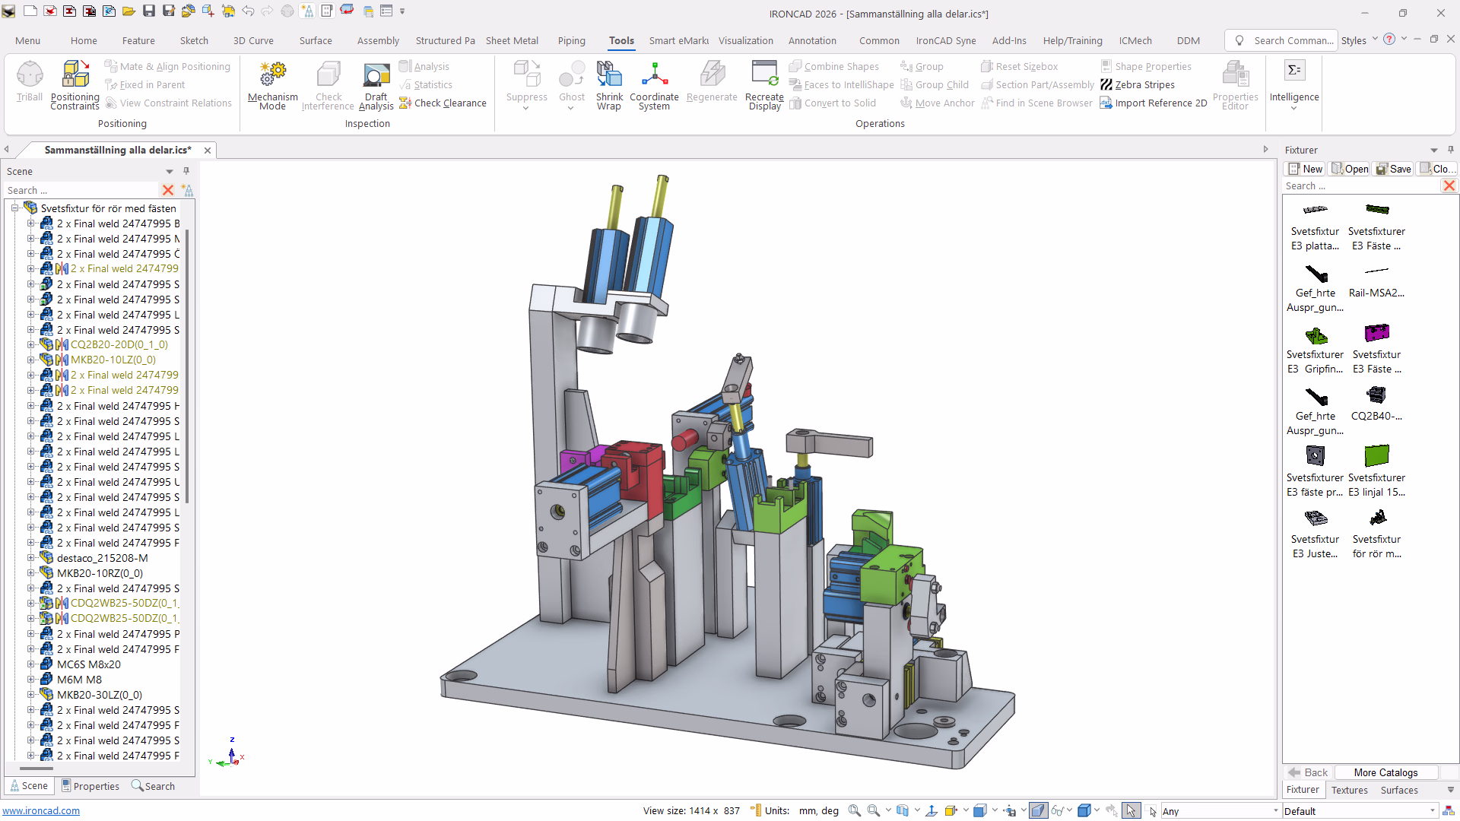Open the Any selection filter dropdown
The image size is (1460, 821).
1275,811
